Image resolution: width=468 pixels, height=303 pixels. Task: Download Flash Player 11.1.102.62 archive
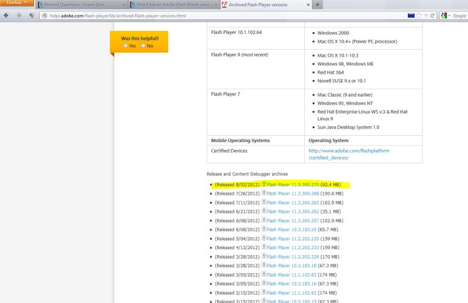pyautogui.click(x=291, y=293)
